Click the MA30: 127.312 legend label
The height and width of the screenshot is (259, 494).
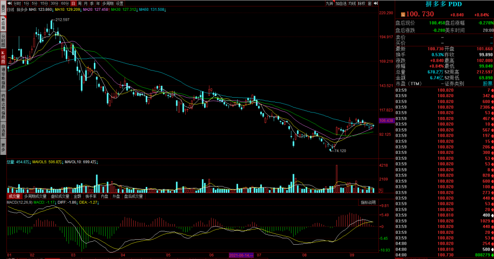click(124, 10)
